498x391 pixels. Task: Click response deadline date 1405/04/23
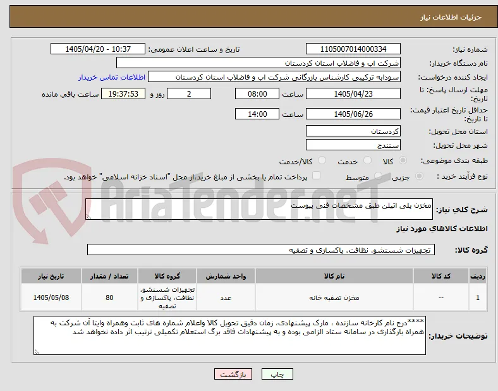353,93
